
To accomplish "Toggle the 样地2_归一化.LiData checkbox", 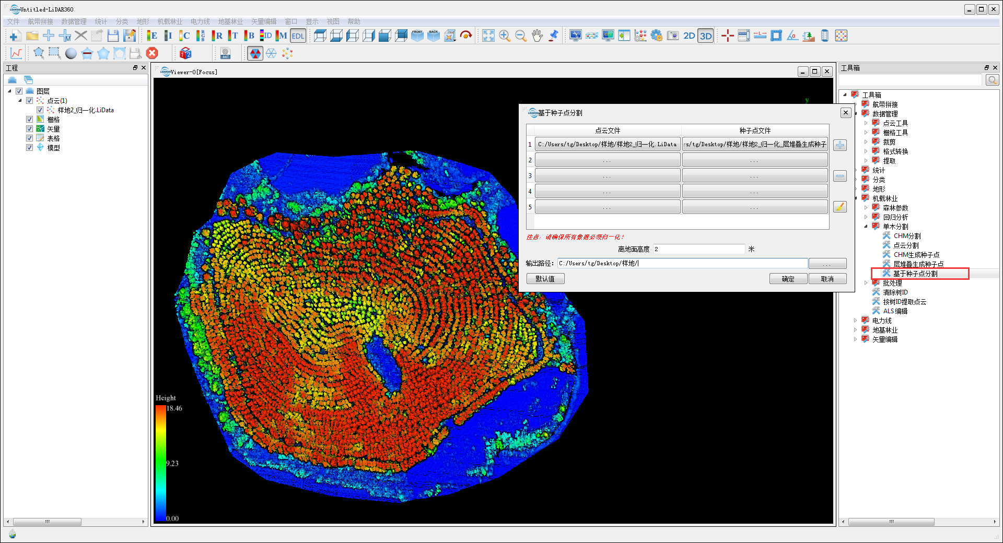I will [40, 110].
